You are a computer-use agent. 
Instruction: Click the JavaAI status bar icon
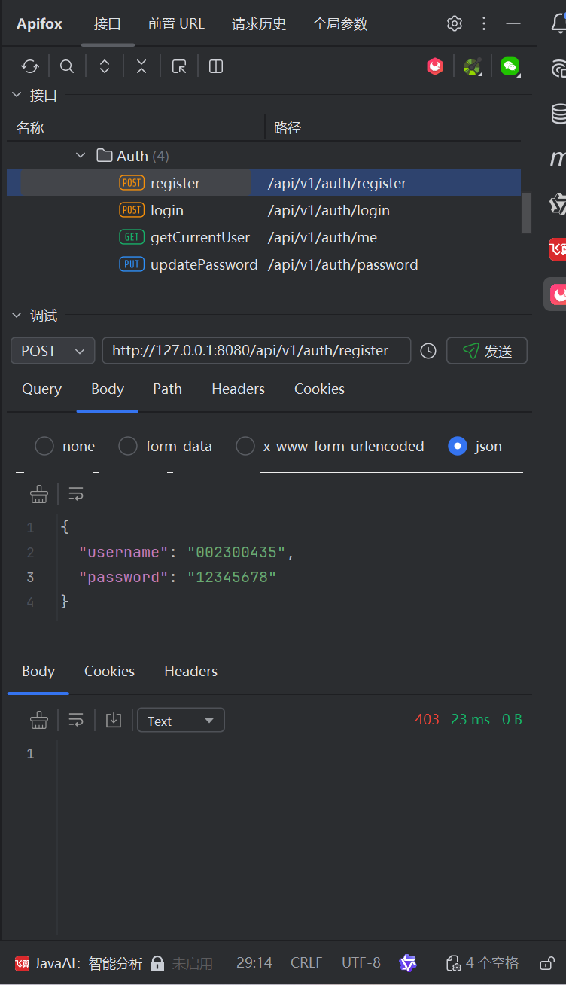click(22, 963)
